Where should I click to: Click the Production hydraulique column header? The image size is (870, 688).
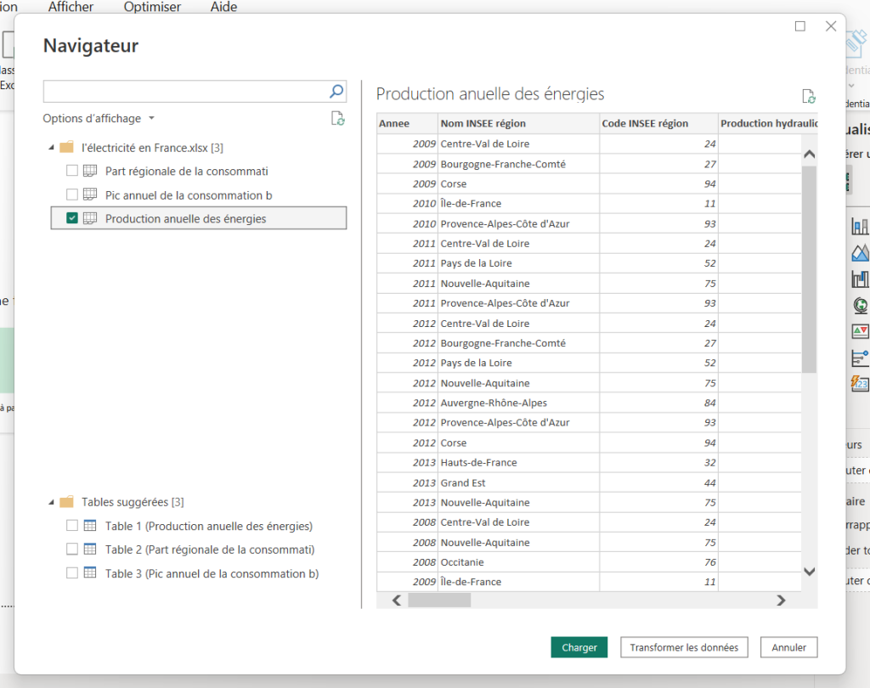[x=768, y=123]
